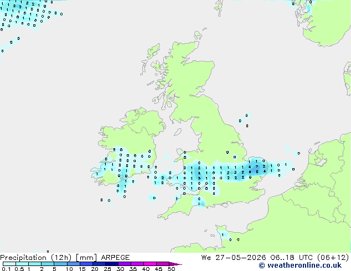Click the 1–2 mm legend swatch
Viewport: 351px width, 271px height.
pyautogui.click(x=35, y=264)
